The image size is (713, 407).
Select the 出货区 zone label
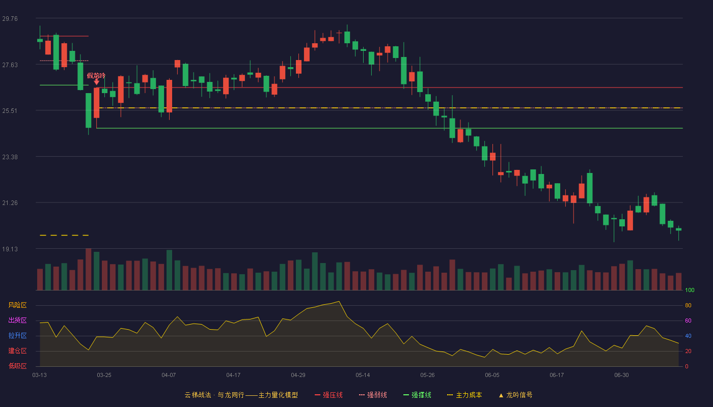pos(18,321)
